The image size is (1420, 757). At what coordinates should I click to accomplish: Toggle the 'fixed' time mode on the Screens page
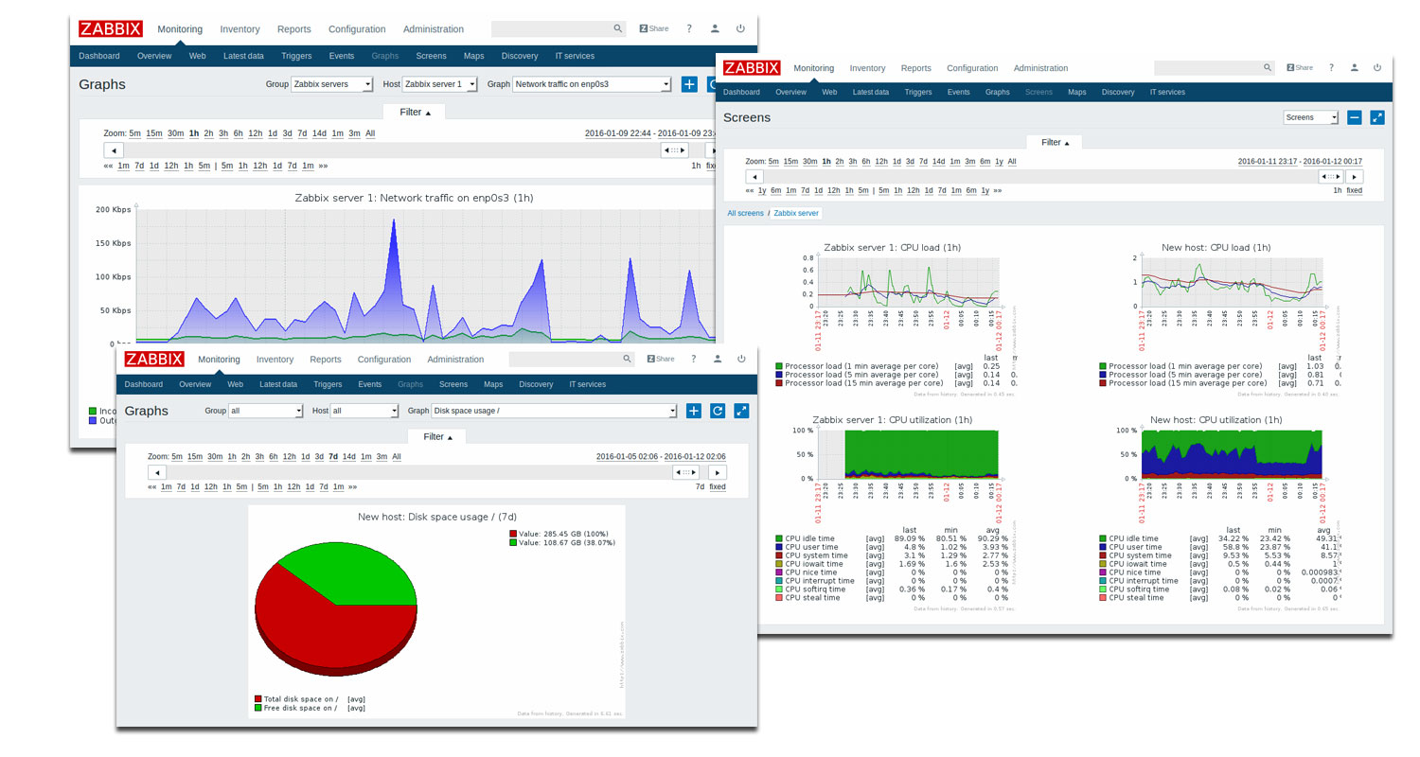pos(1354,190)
